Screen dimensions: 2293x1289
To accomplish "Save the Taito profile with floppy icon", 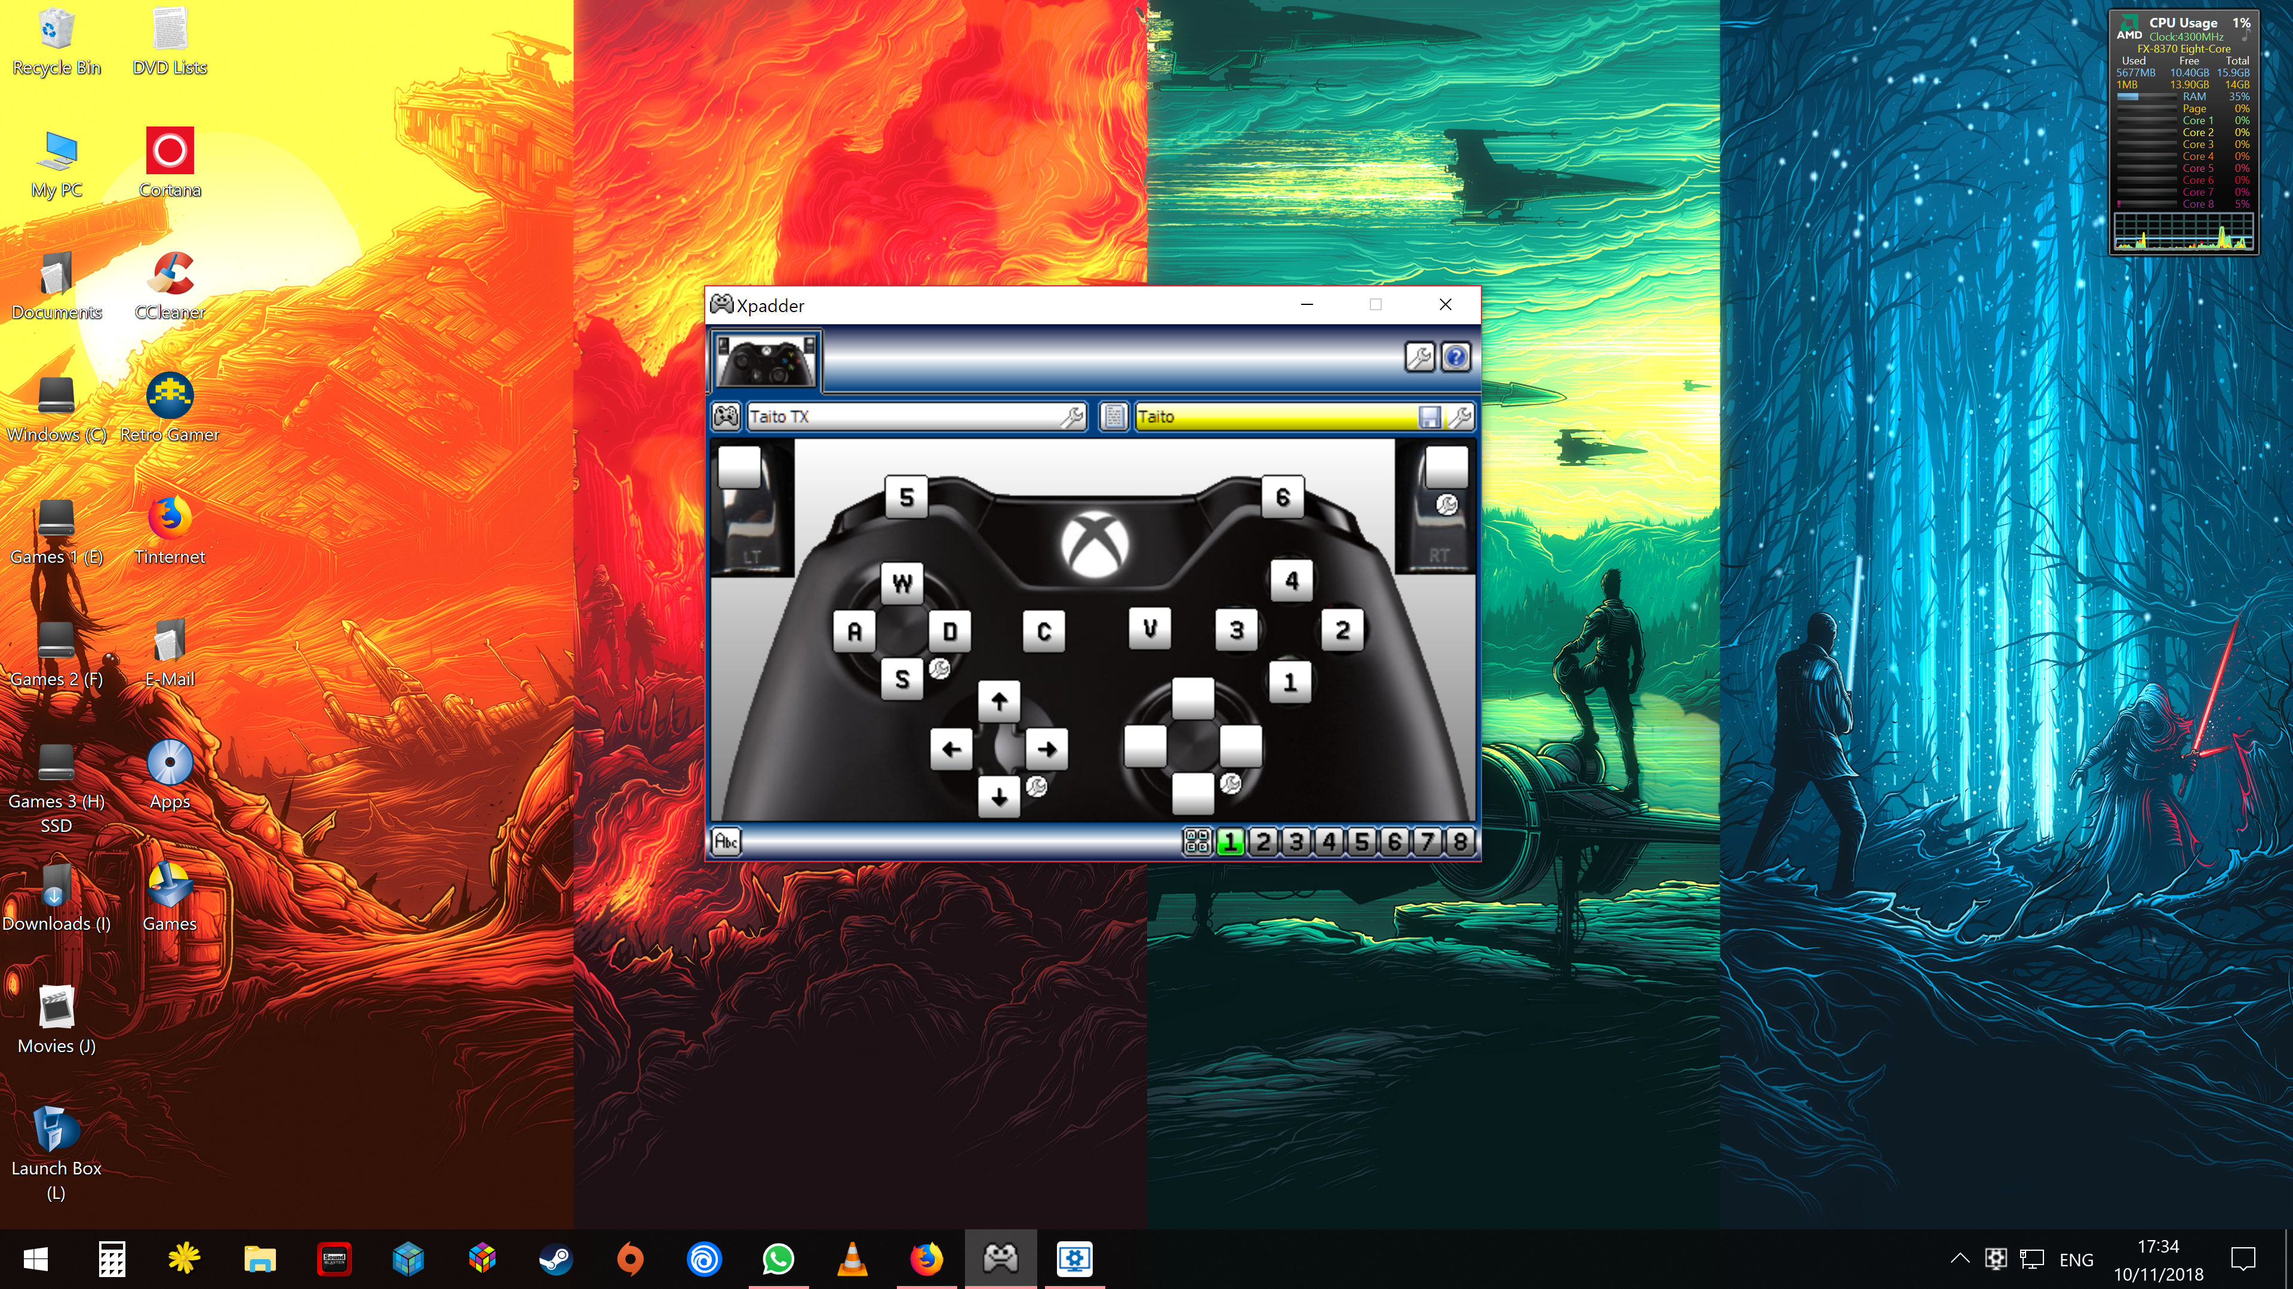I will pos(1429,417).
